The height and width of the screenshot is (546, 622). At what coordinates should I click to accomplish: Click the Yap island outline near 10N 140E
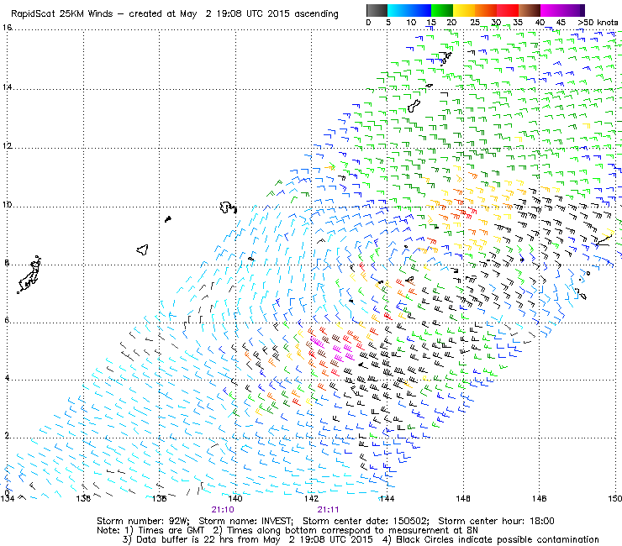228,207
